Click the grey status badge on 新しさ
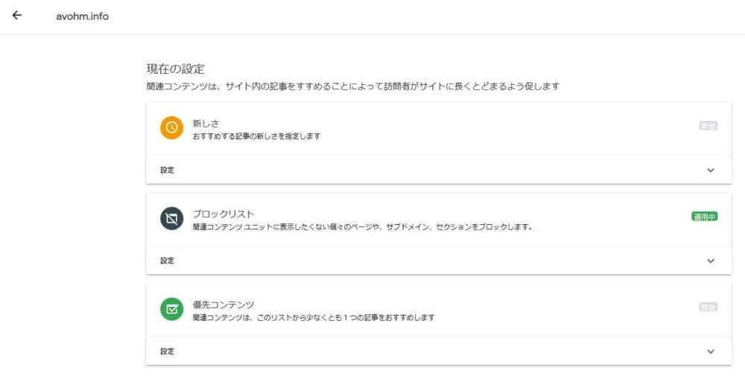 click(x=708, y=126)
